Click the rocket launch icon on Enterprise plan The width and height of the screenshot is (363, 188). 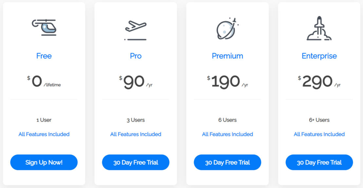319,29
